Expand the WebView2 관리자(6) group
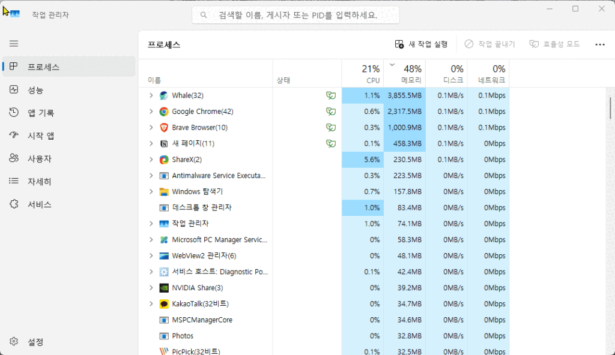 (151, 255)
